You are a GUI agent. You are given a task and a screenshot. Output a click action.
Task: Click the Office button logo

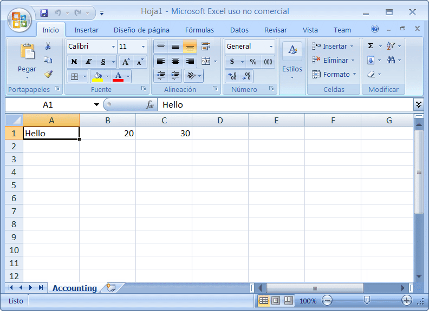point(19,20)
